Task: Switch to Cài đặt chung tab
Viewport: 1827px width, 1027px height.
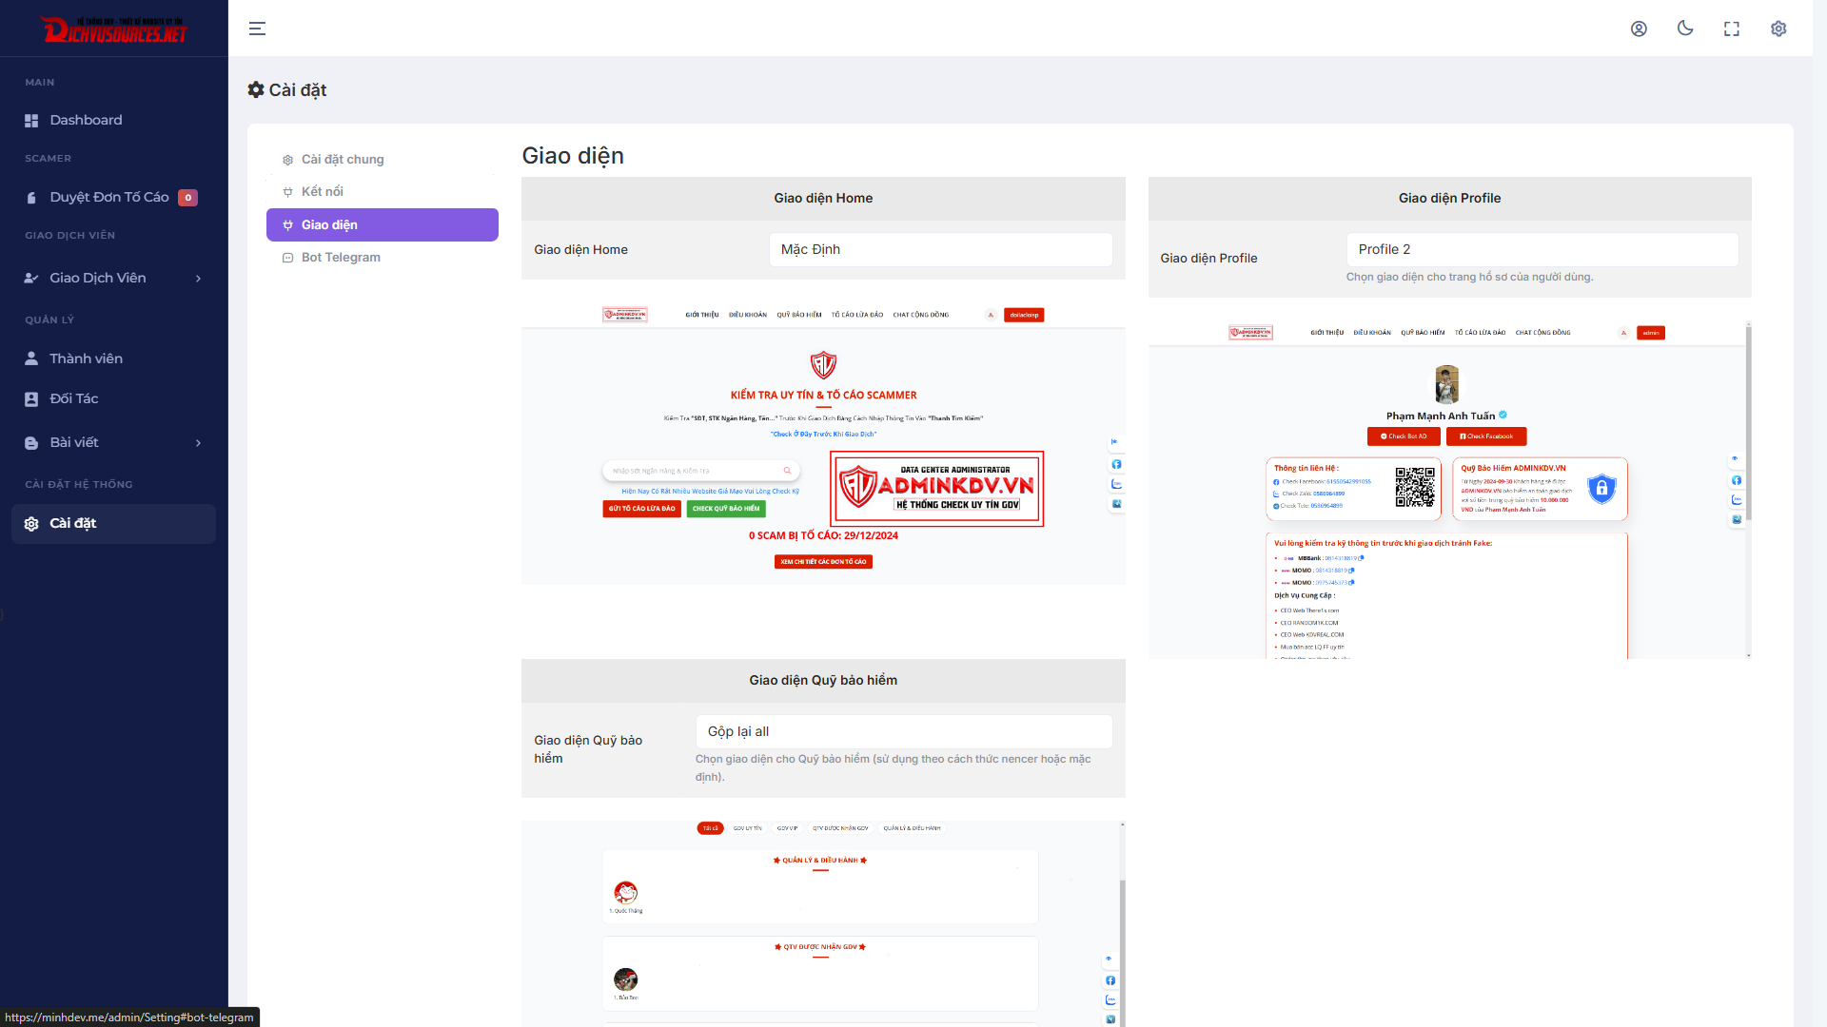Action: coord(343,159)
